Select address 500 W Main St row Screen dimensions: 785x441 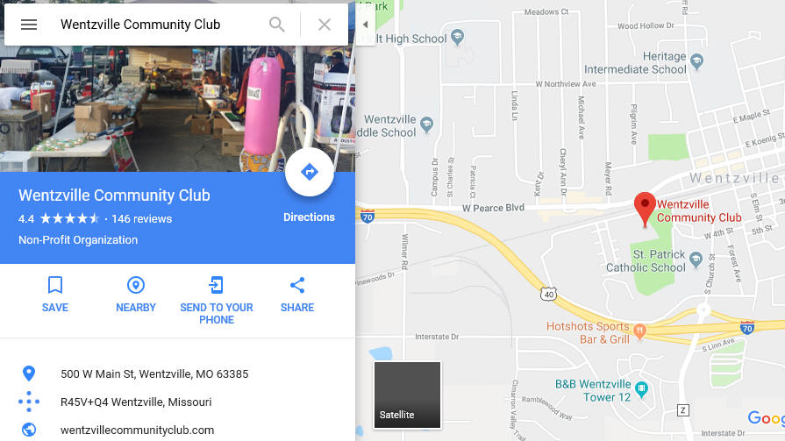(x=177, y=373)
